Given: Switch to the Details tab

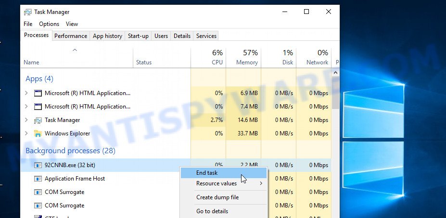Looking at the screenshot, I should pyautogui.click(x=182, y=36).
